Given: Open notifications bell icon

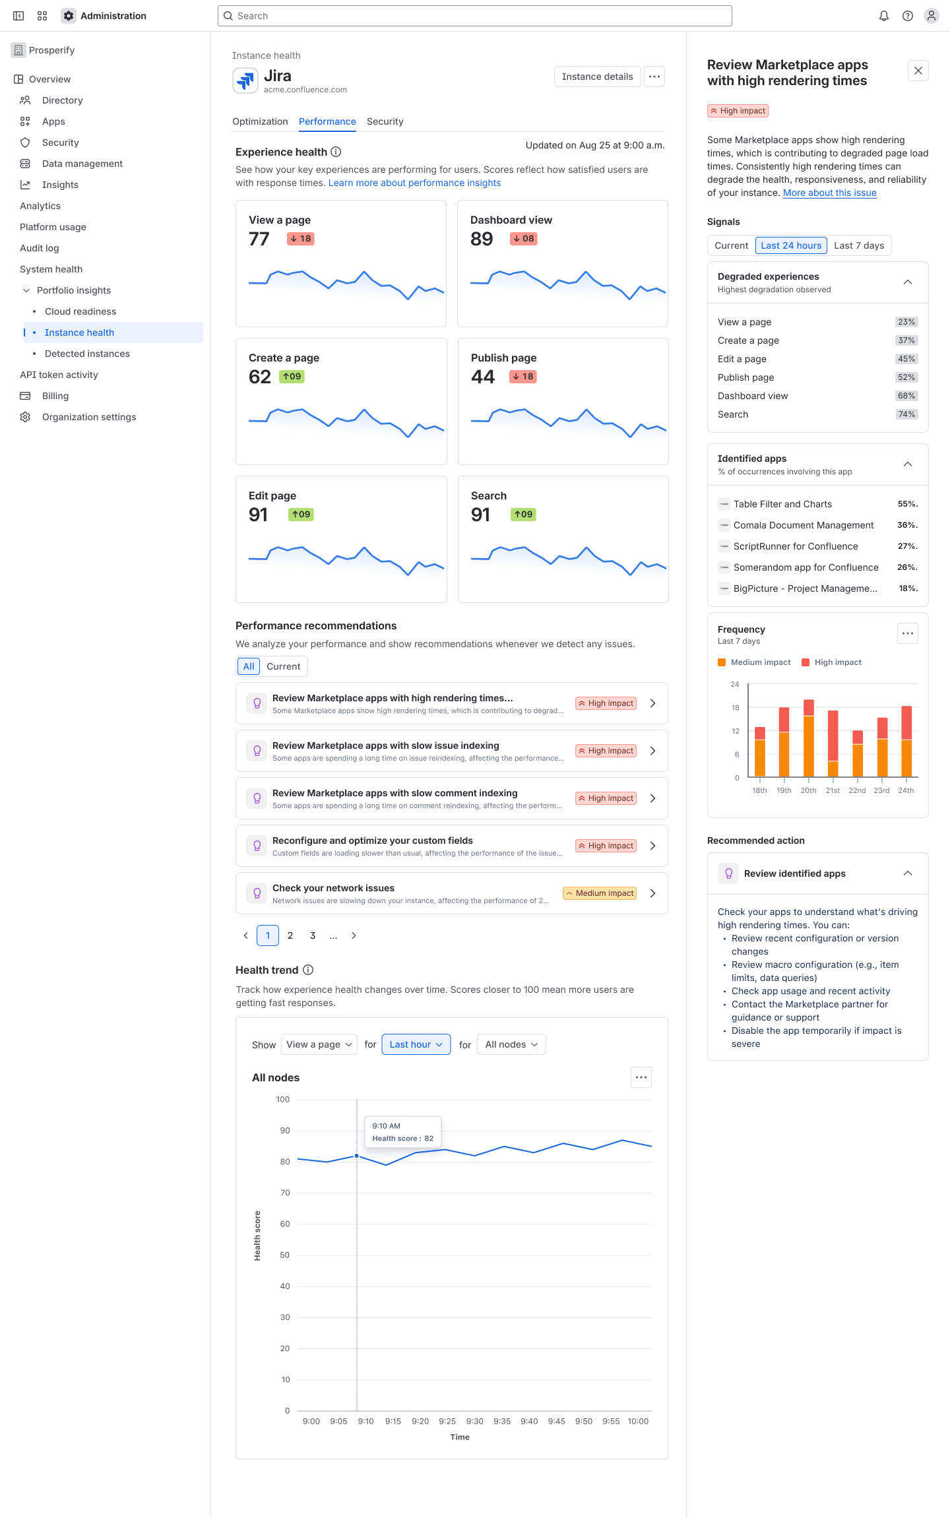Looking at the screenshot, I should pos(884,16).
